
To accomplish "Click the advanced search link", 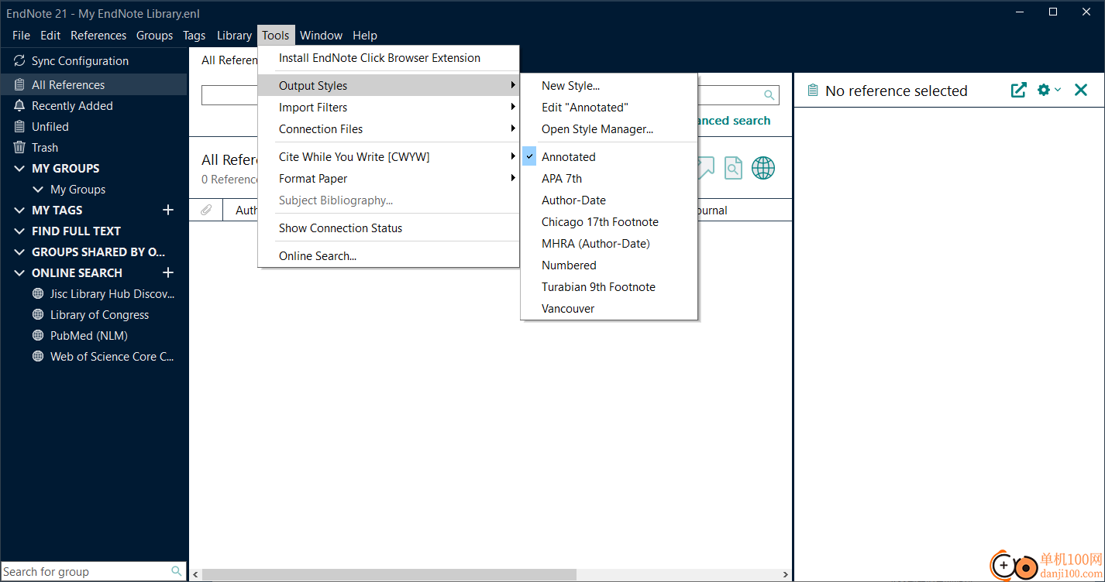I will (x=733, y=121).
